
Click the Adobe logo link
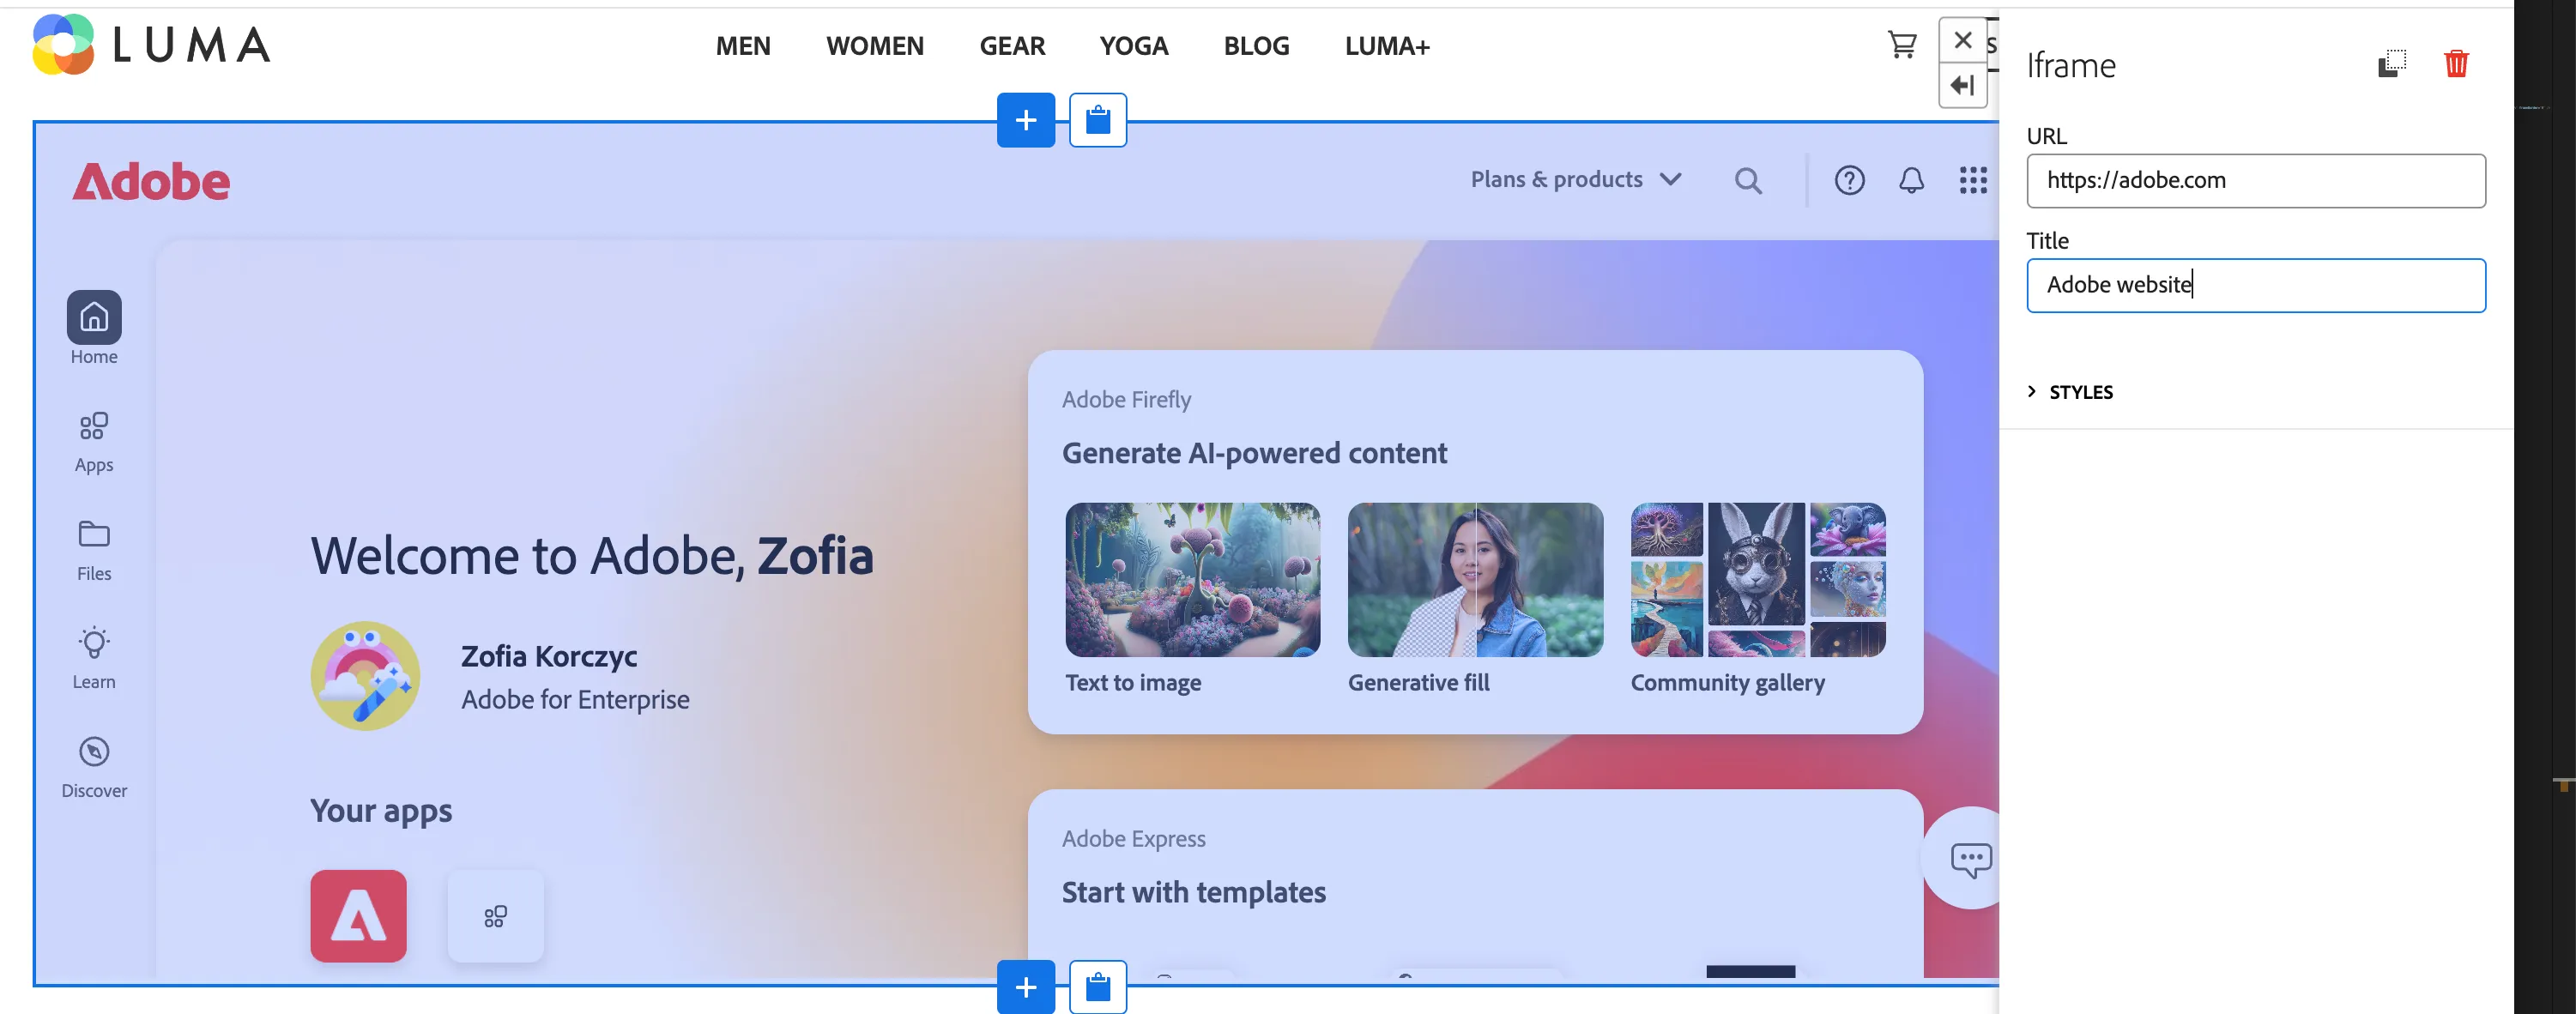click(151, 182)
